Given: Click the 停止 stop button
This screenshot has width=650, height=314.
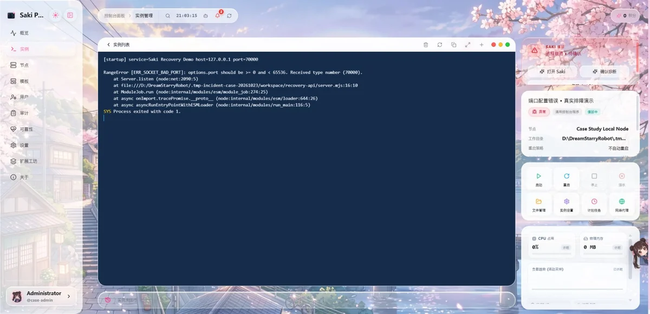Looking at the screenshot, I should [x=594, y=180].
